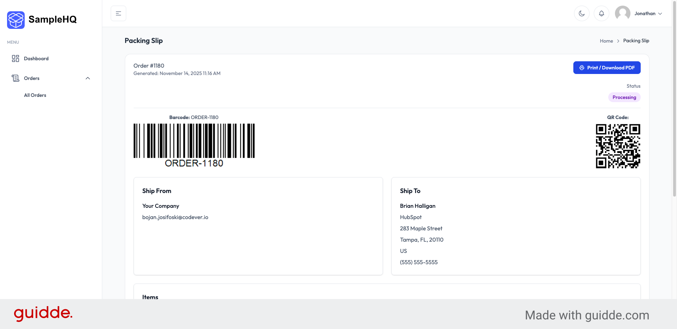Click the printer icon on the PDF button
677x329 pixels.
click(582, 68)
